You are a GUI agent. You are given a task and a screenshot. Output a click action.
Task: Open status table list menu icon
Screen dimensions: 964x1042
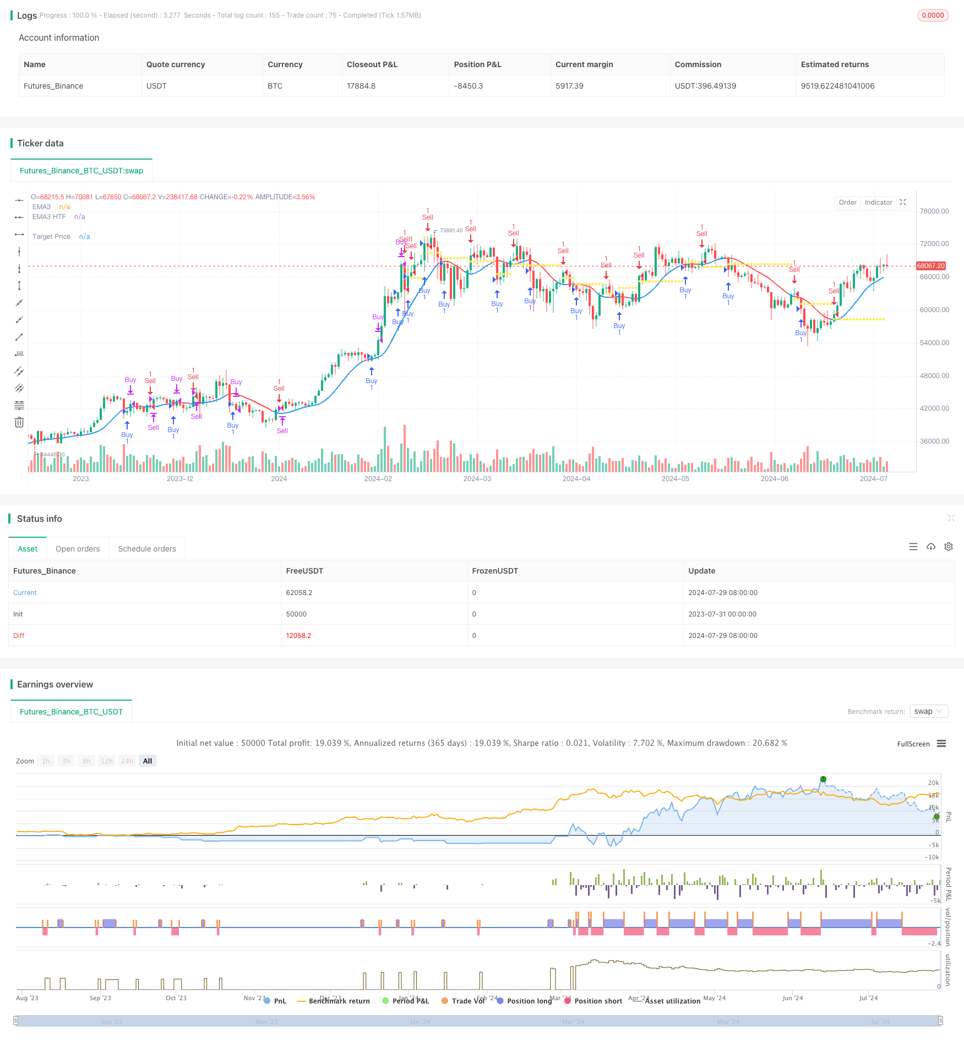913,547
